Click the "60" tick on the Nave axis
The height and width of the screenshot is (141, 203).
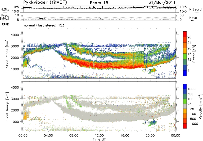click(182, 15)
